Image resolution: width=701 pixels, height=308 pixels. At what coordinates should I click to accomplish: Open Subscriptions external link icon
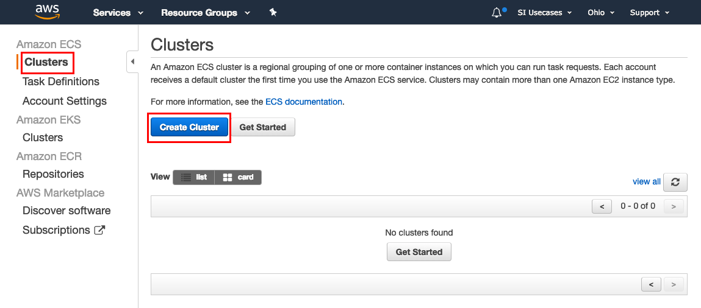tap(99, 230)
